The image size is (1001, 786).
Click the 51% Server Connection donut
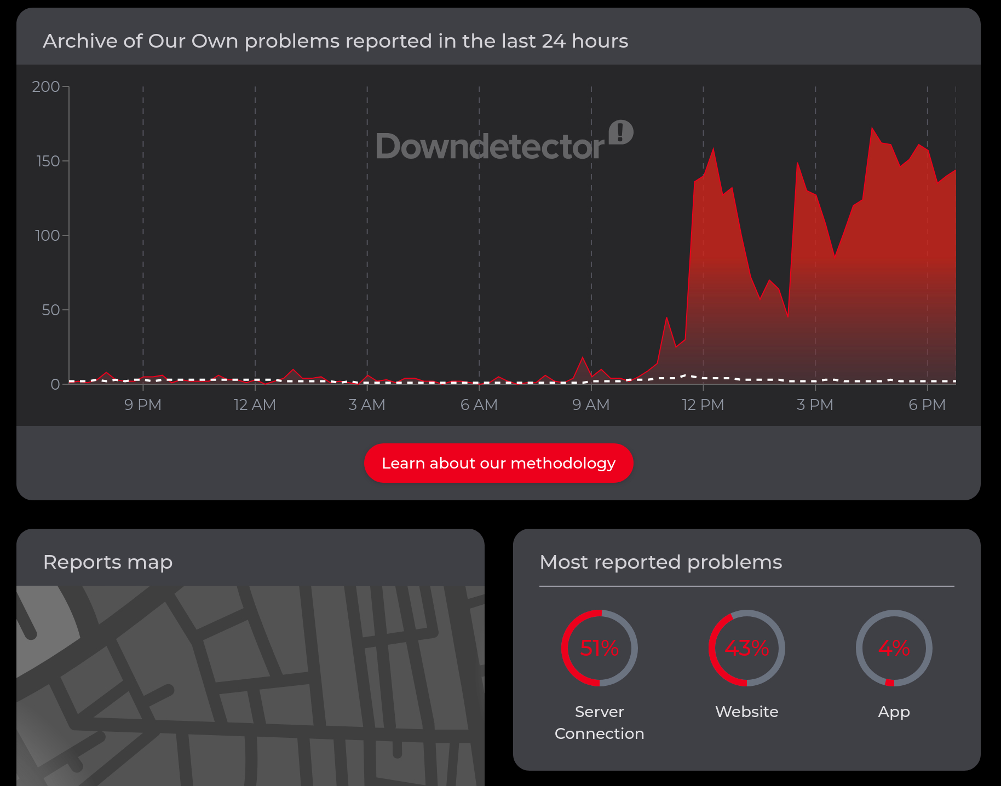click(599, 648)
